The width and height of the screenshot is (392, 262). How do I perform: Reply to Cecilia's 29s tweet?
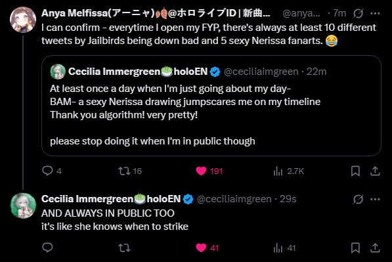coord(47,248)
